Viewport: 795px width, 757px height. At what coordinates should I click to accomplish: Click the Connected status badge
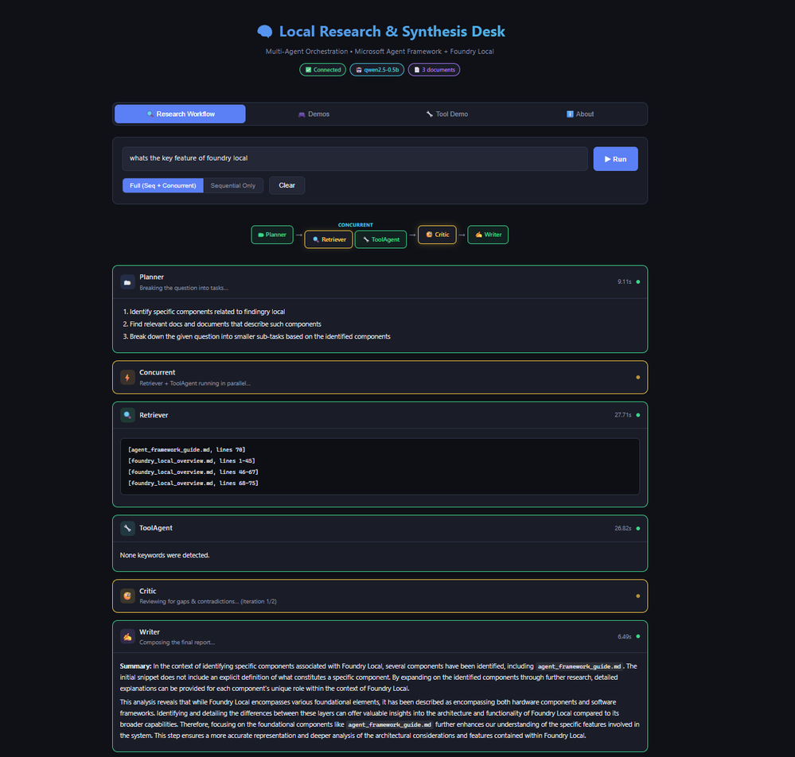(322, 70)
